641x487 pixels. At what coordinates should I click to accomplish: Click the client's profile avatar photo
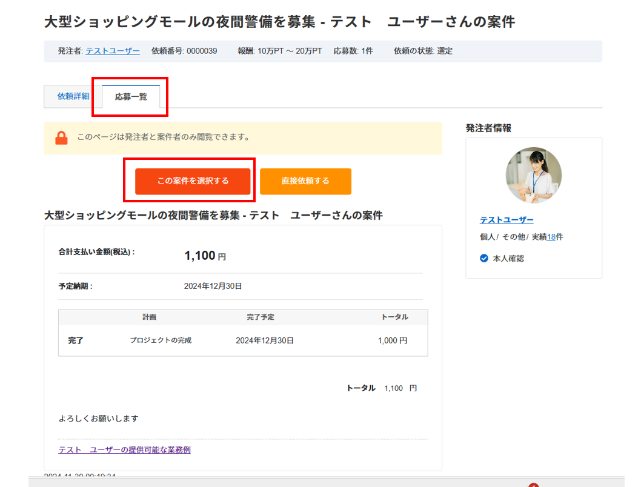coord(533,175)
